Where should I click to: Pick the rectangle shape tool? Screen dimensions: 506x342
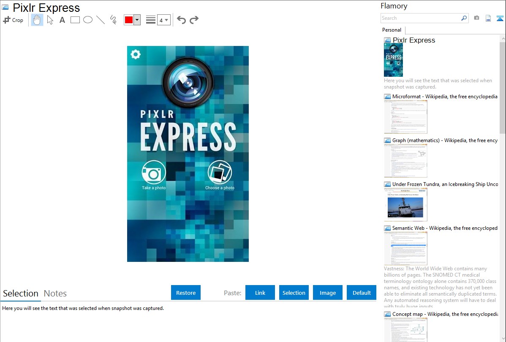pos(75,20)
